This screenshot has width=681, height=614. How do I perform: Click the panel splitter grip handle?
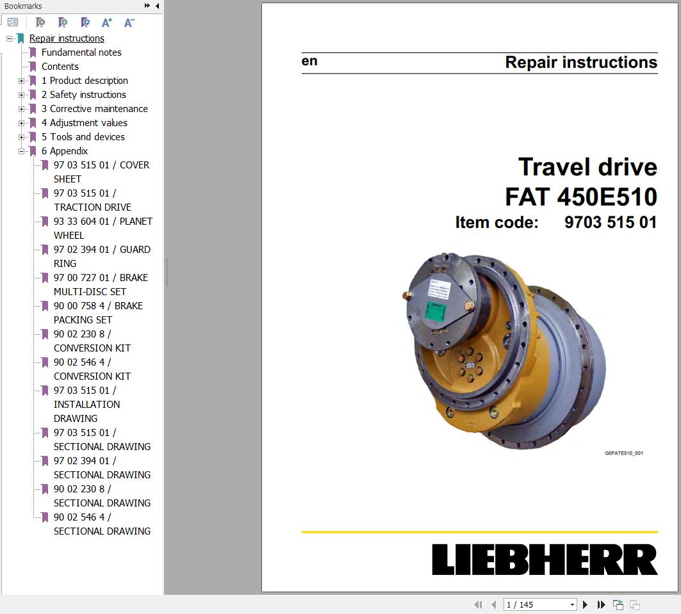[x=167, y=273]
